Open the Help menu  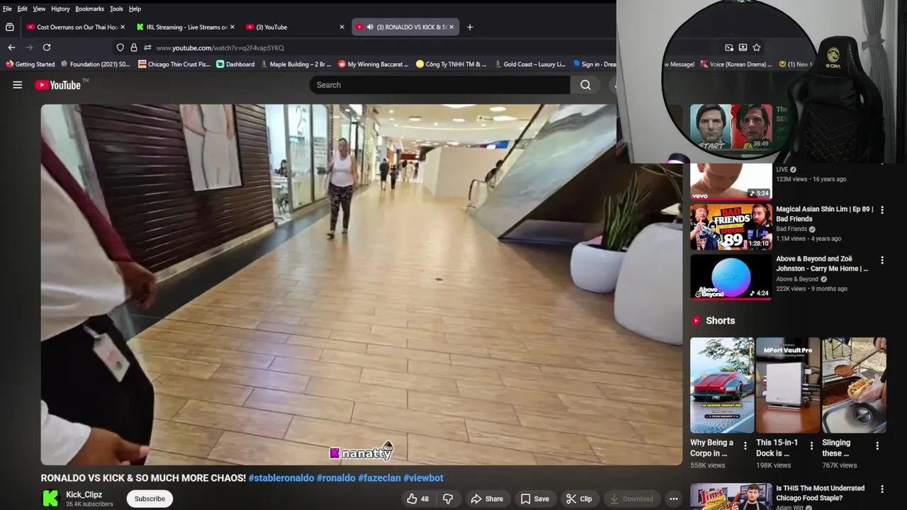pyautogui.click(x=135, y=8)
